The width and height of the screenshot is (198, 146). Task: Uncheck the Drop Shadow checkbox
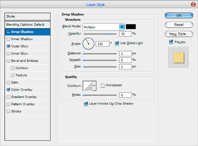coord(9,32)
